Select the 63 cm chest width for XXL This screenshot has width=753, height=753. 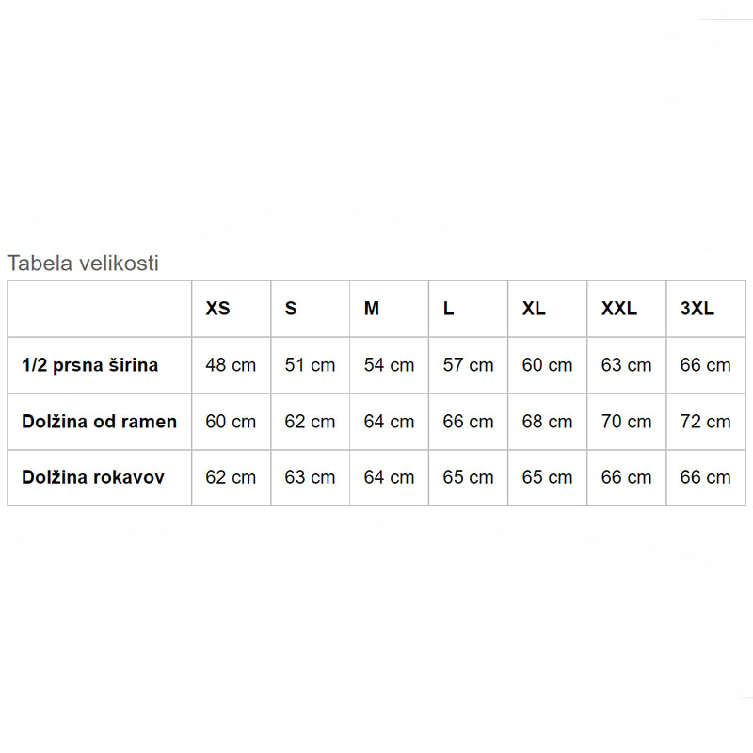point(626,365)
